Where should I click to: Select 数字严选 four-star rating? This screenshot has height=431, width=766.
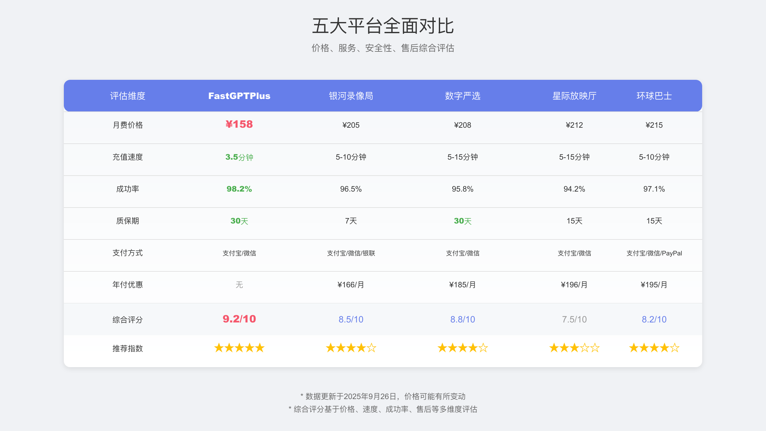[x=462, y=348]
